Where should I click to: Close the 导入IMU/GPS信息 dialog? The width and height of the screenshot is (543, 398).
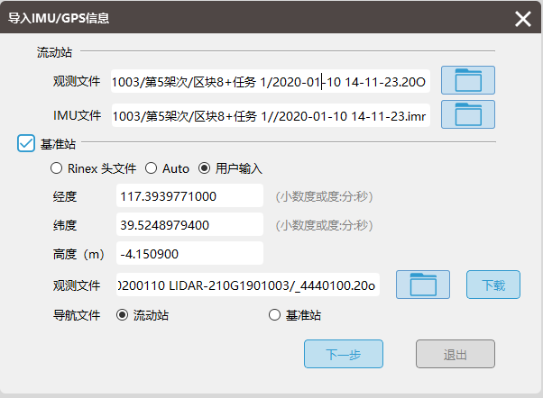coord(523,19)
